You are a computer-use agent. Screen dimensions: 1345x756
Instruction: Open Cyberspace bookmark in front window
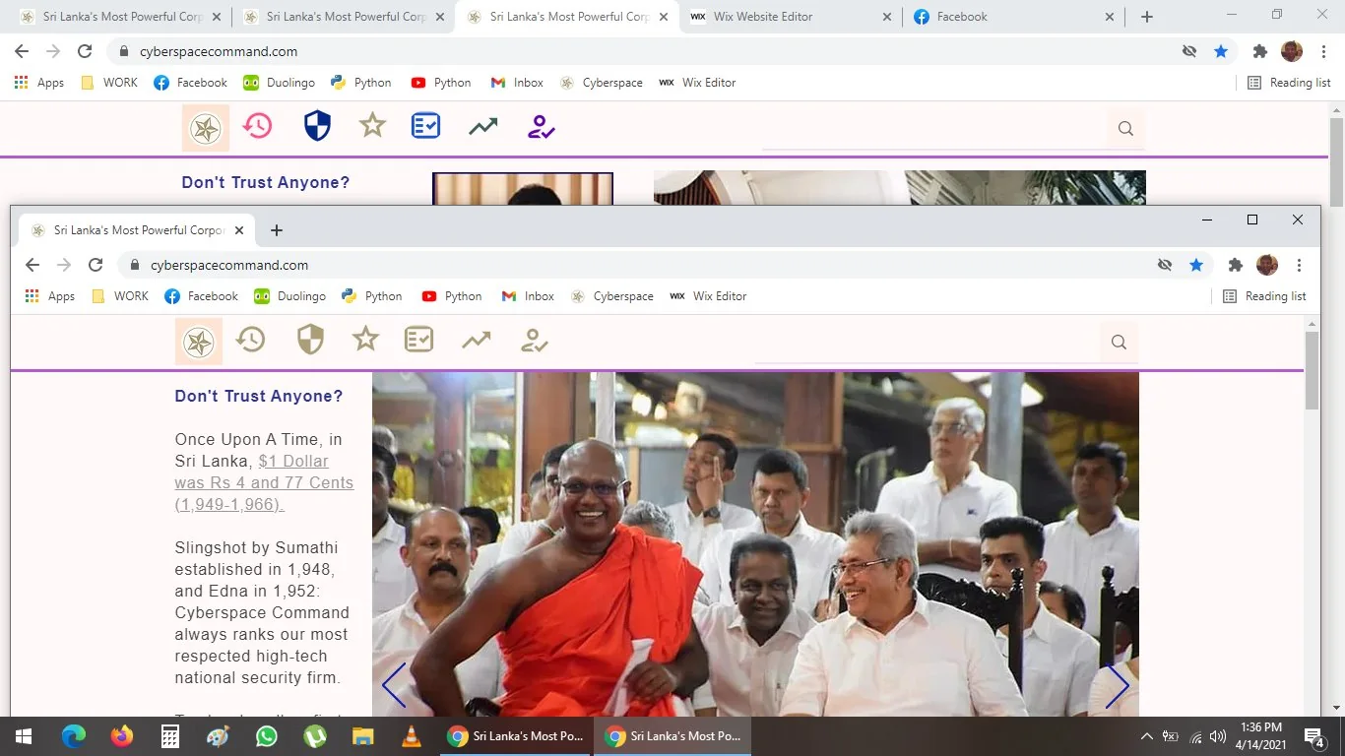point(611,296)
